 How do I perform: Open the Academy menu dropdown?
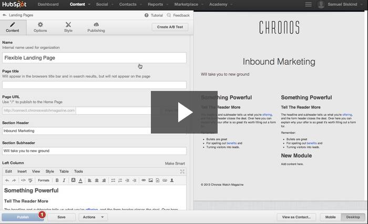(x=221, y=4)
